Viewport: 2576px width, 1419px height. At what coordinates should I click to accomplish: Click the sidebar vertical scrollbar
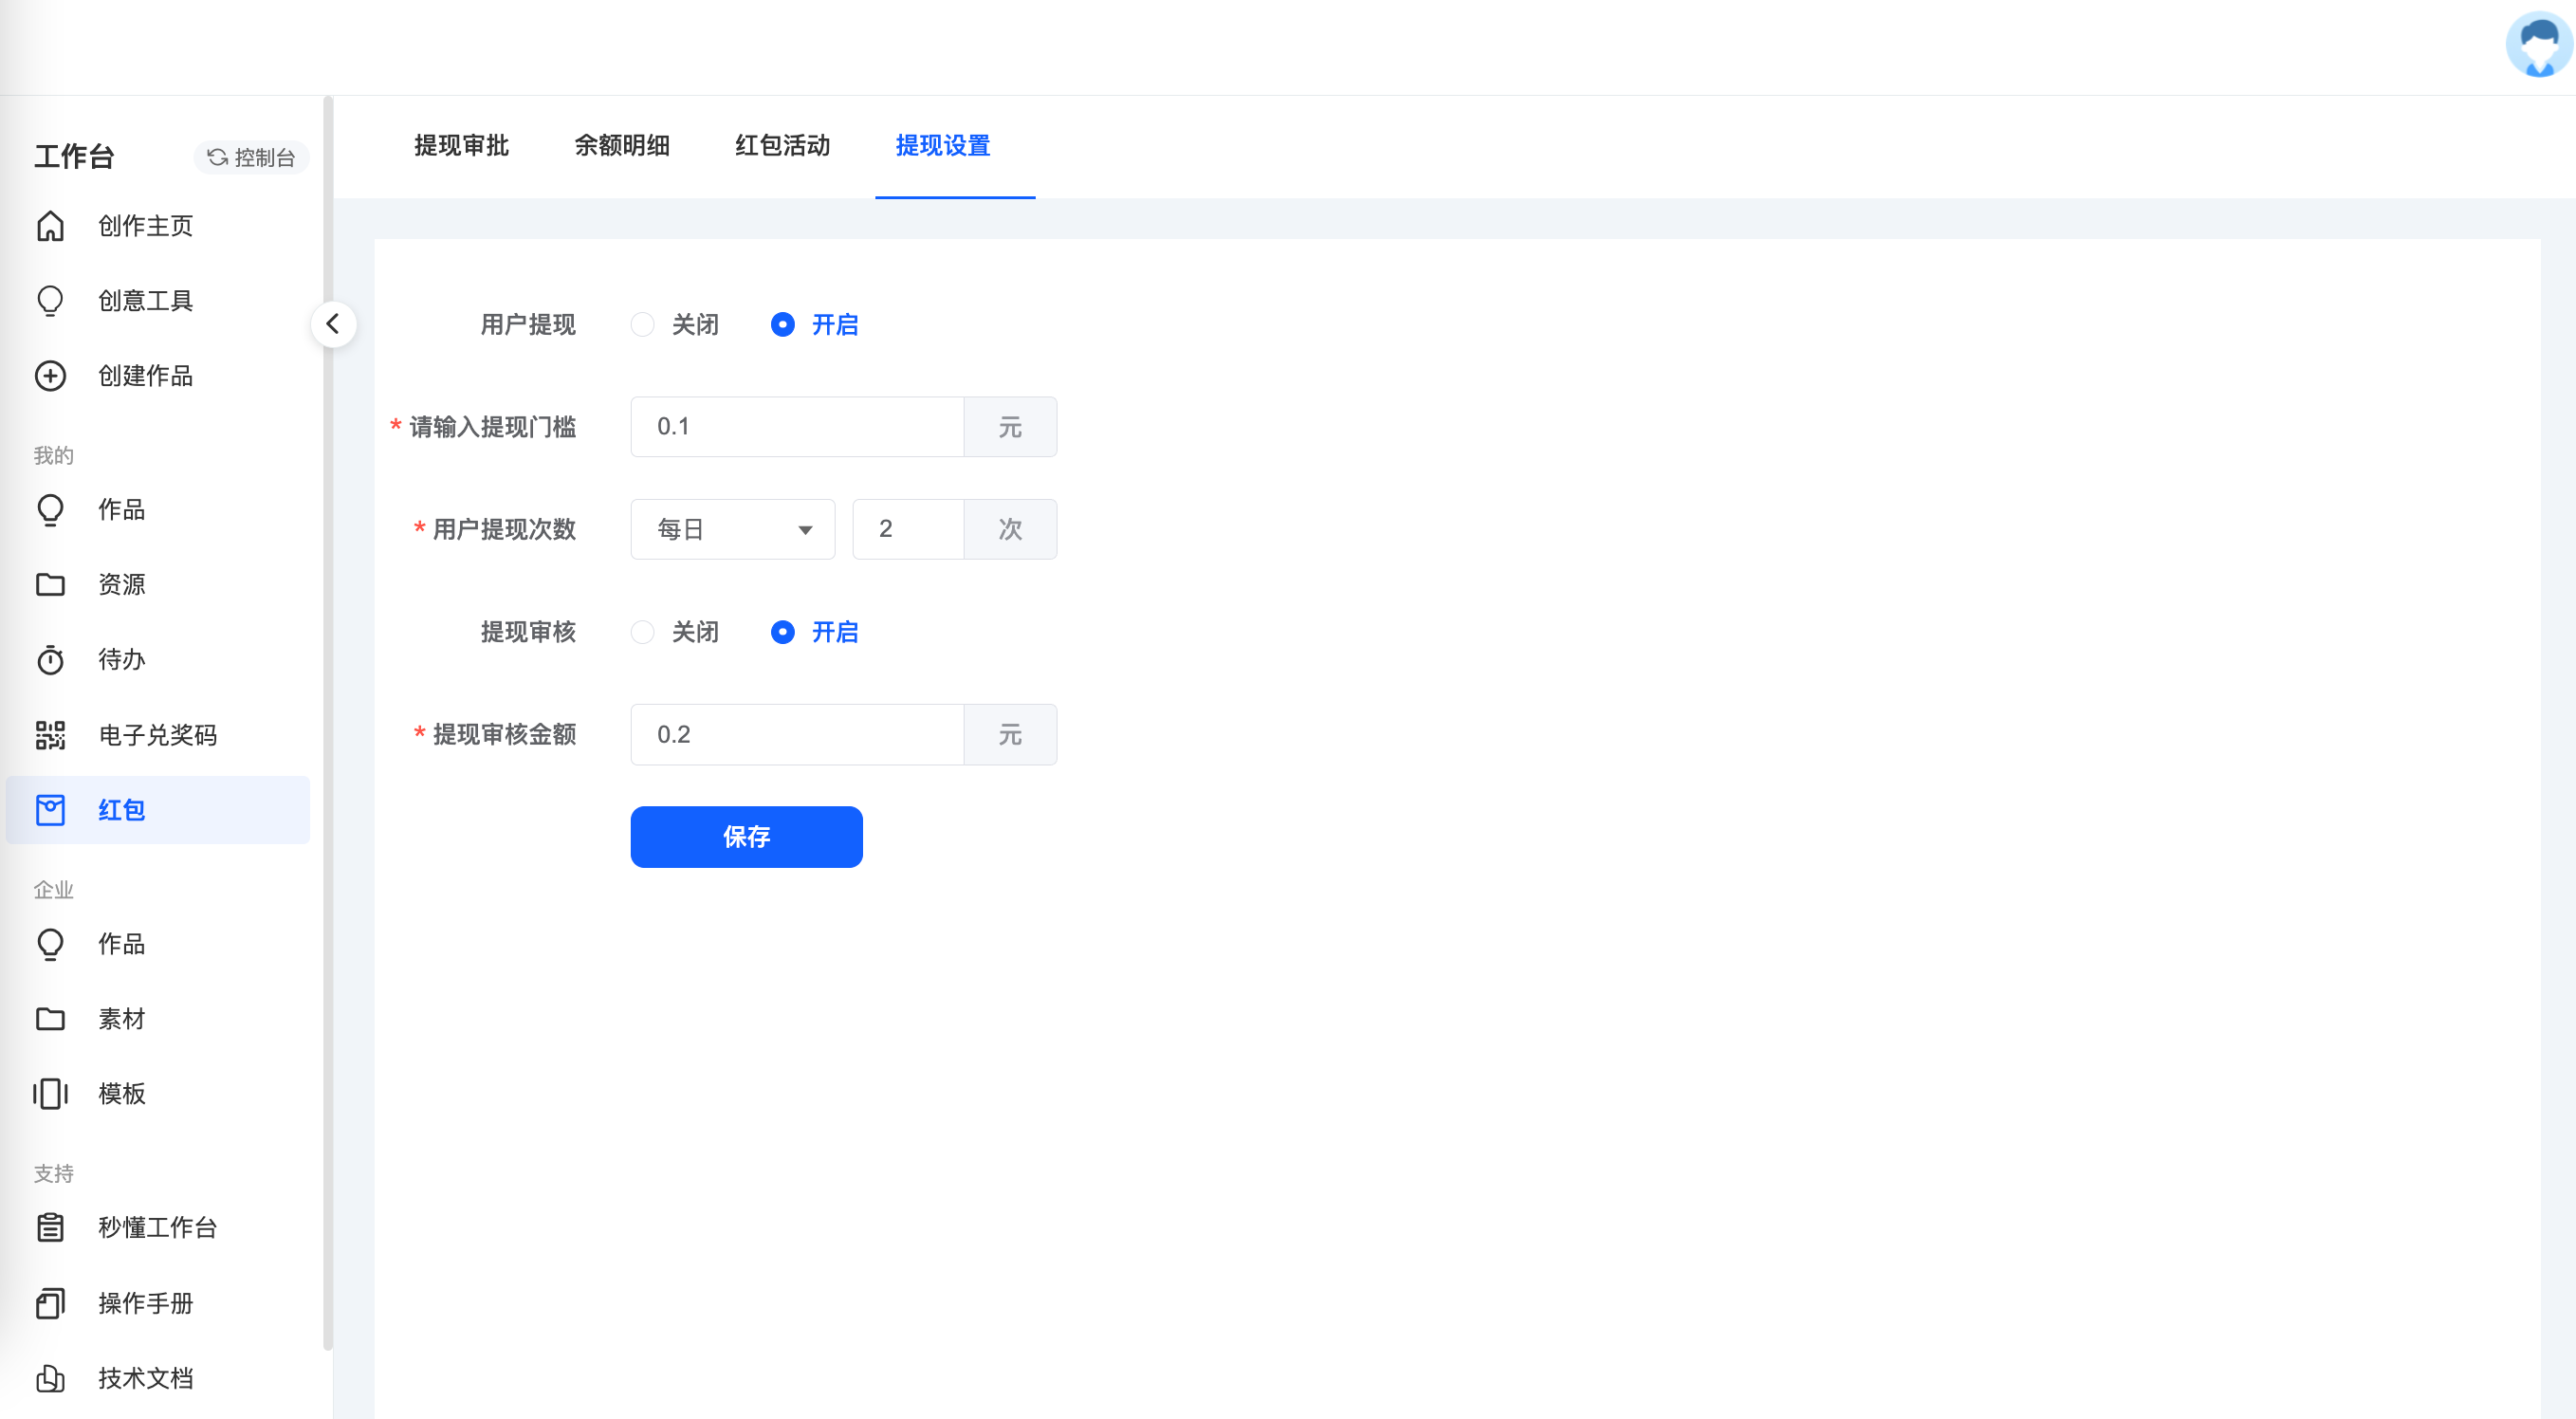(328, 723)
